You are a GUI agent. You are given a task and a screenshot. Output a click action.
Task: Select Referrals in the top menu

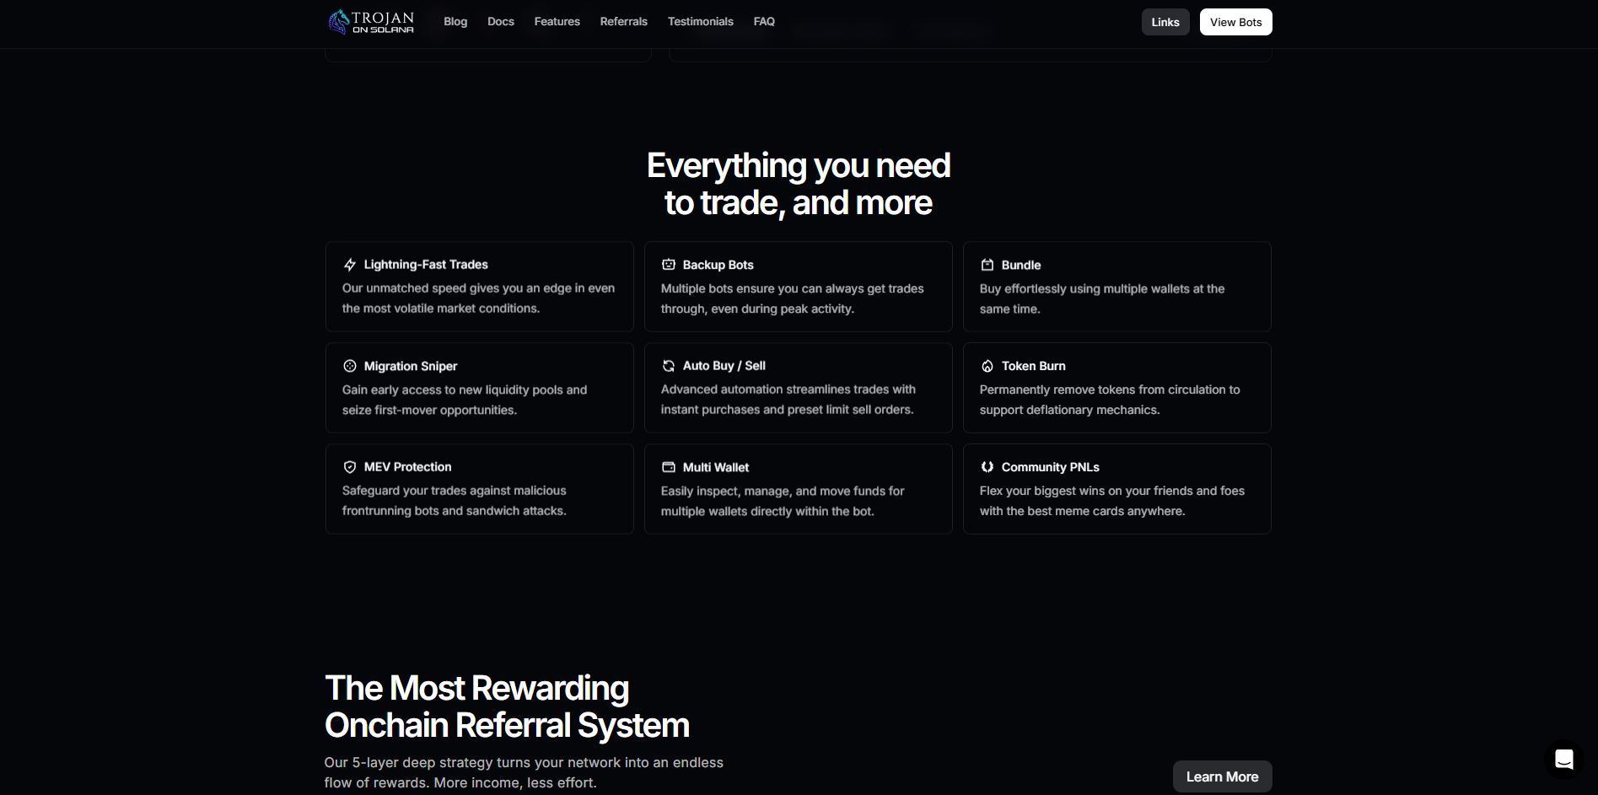pyautogui.click(x=623, y=22)
